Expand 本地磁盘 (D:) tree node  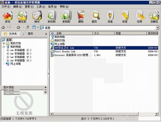(8, 53)
